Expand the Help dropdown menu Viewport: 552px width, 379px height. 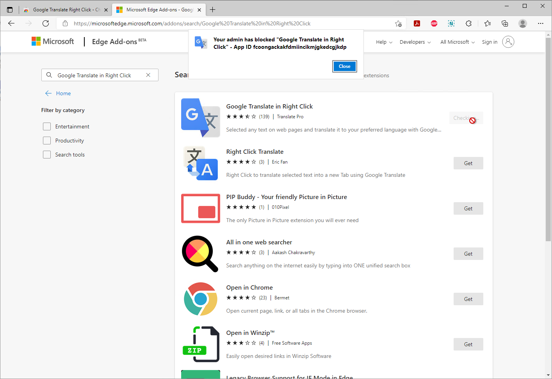click(x=384, y=42)
